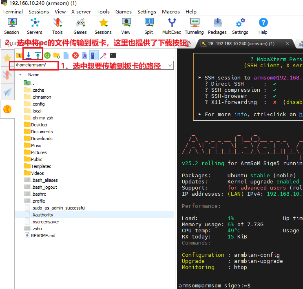The width and height of the screenshot is (303, 289).
Task: Collapse the Name column sort arrow
Action: tap(20, 75)
